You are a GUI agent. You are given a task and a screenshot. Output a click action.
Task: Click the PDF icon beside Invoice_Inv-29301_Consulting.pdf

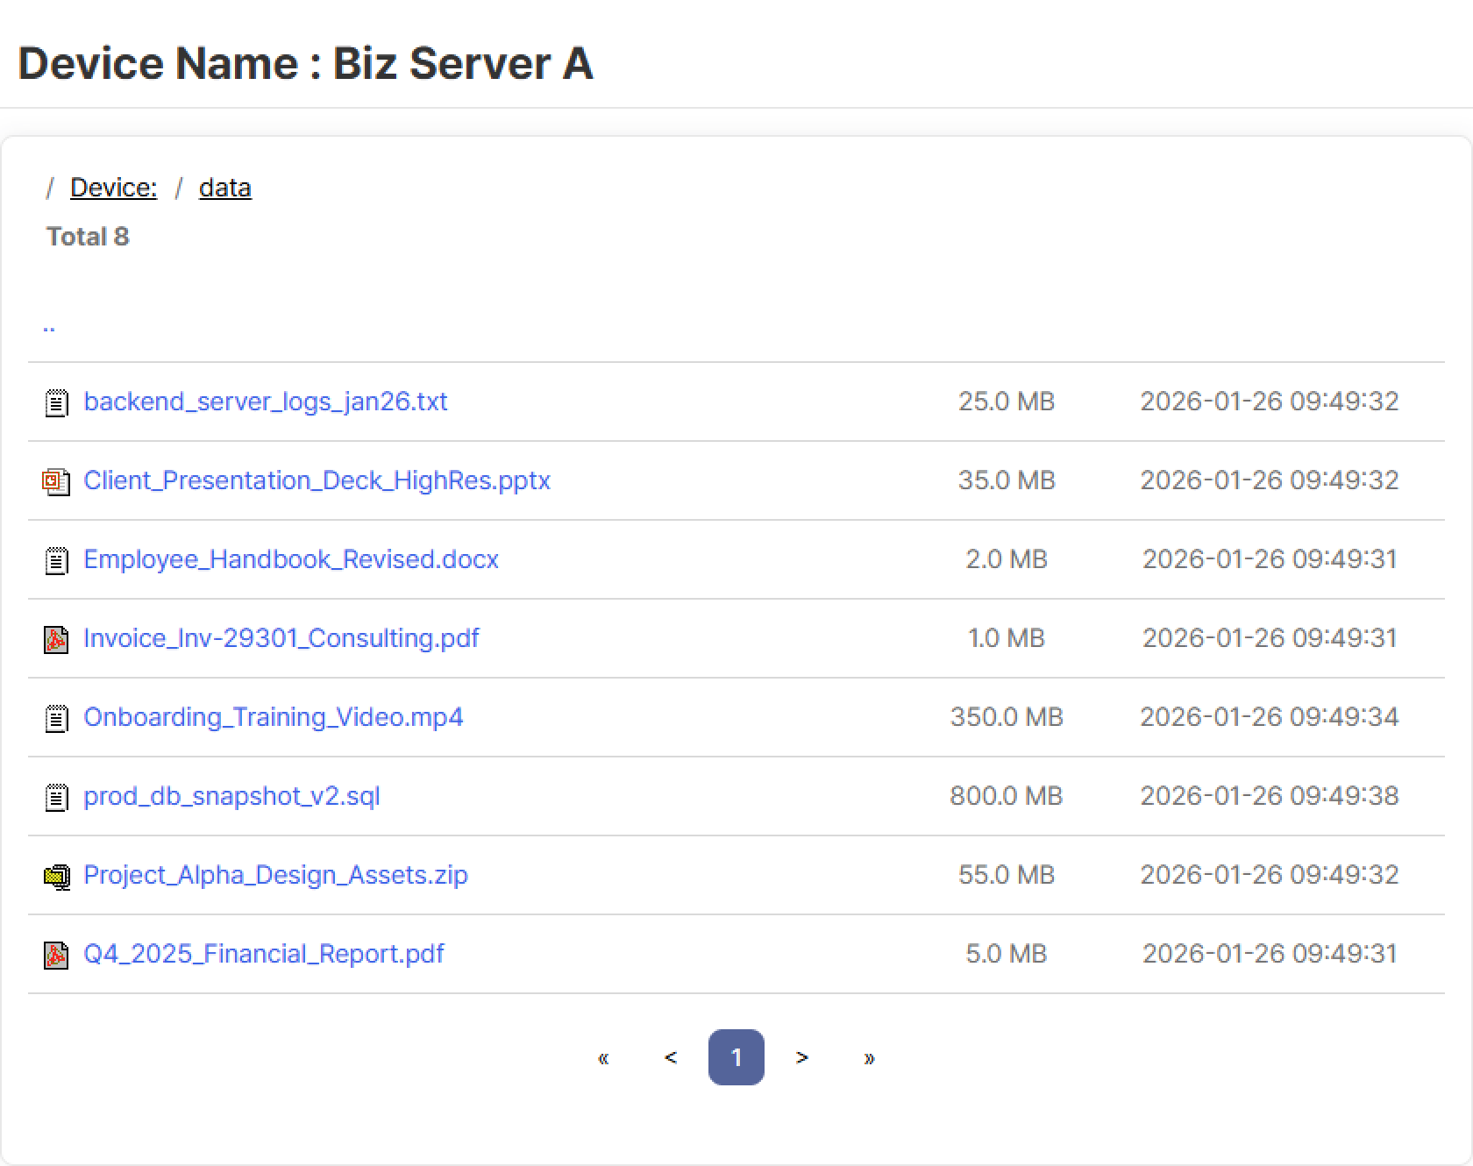(x=56, y=639)
